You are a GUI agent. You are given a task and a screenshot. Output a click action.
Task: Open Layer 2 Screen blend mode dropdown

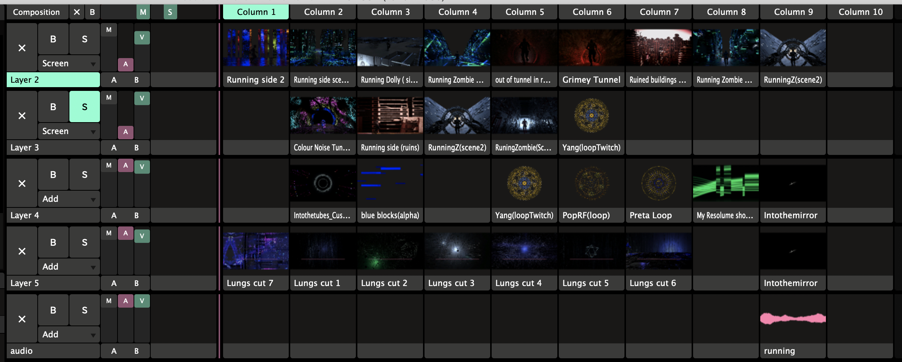click(69, 64)
